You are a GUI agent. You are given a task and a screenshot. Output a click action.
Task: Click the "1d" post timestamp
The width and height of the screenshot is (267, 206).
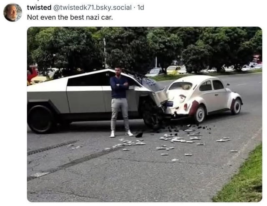tap(141, 8)
